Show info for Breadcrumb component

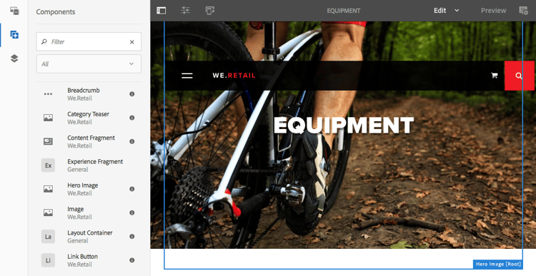point(132,94)
